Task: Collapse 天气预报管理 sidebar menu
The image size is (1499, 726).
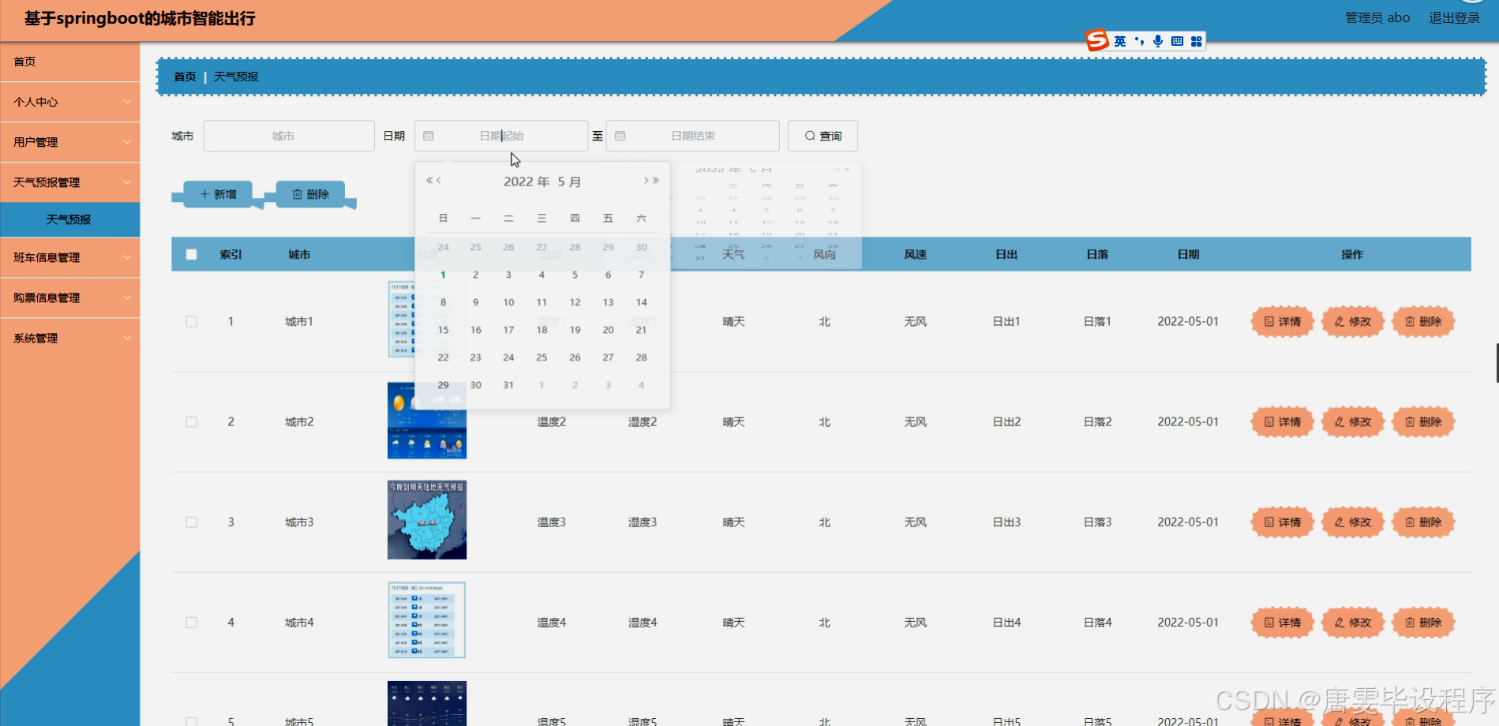Action: pos(70,182)
